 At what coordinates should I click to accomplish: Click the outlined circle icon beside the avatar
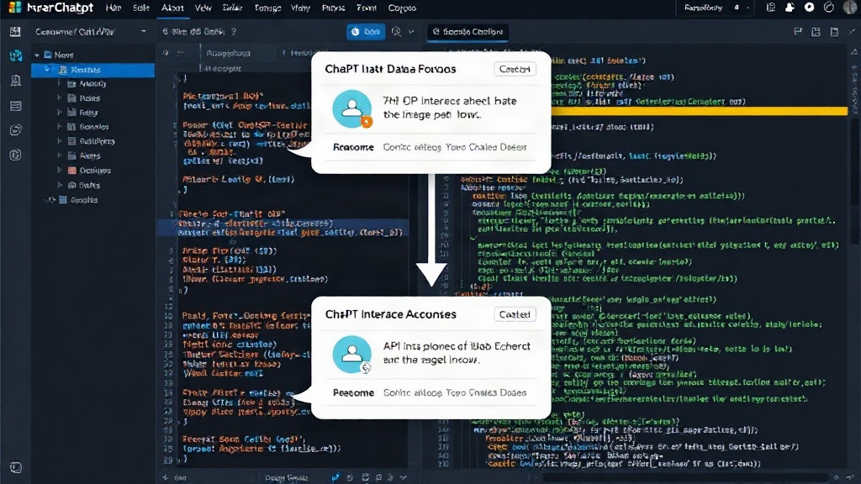829,8
